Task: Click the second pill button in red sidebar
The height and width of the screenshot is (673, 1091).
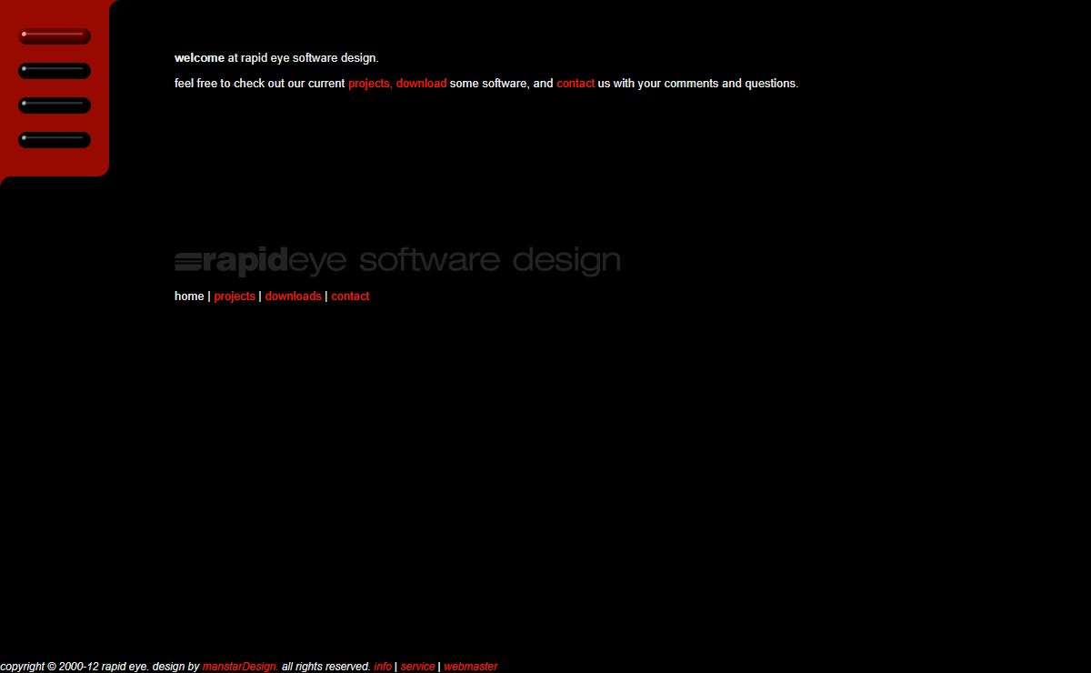Action: pos(55,71)
